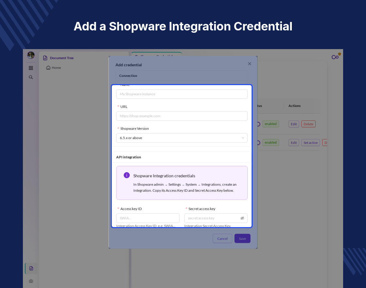Viewport: 366px width, 288px height.
Task: Click the Shopware Integration credentials heading
Action: click(164, 176)
